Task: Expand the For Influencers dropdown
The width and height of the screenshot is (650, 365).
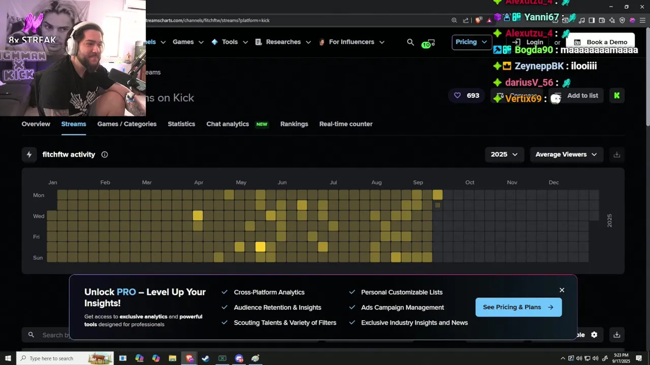Action: coord(351,42)
